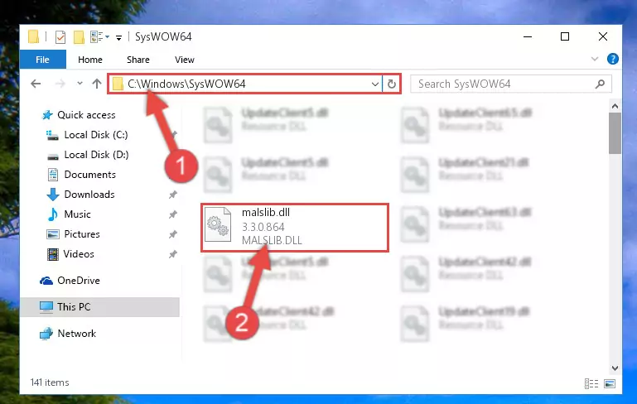Screen dimensions: 637x404
Task: Open the File menu tab
Action: [x=42, y=60]
